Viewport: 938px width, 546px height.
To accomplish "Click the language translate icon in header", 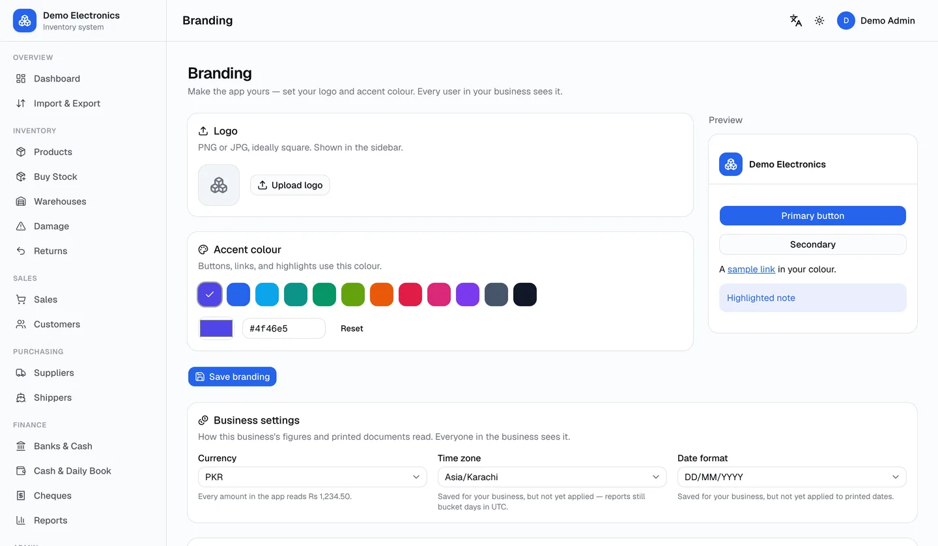I will (x=795, y=21).
